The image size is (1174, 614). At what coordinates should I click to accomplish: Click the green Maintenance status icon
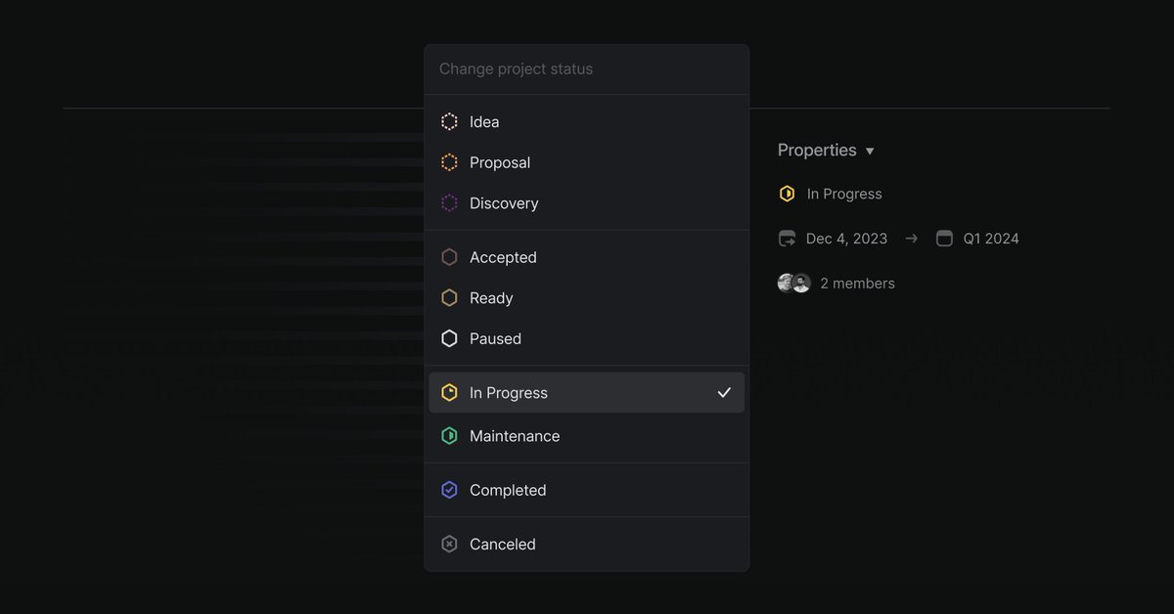click(x=449, y=436)
